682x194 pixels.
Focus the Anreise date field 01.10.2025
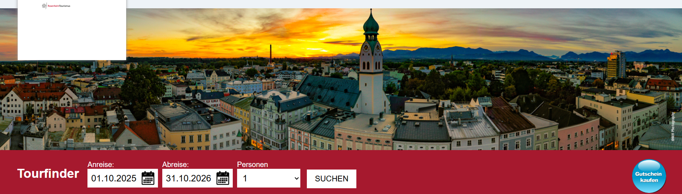(114, 178)
